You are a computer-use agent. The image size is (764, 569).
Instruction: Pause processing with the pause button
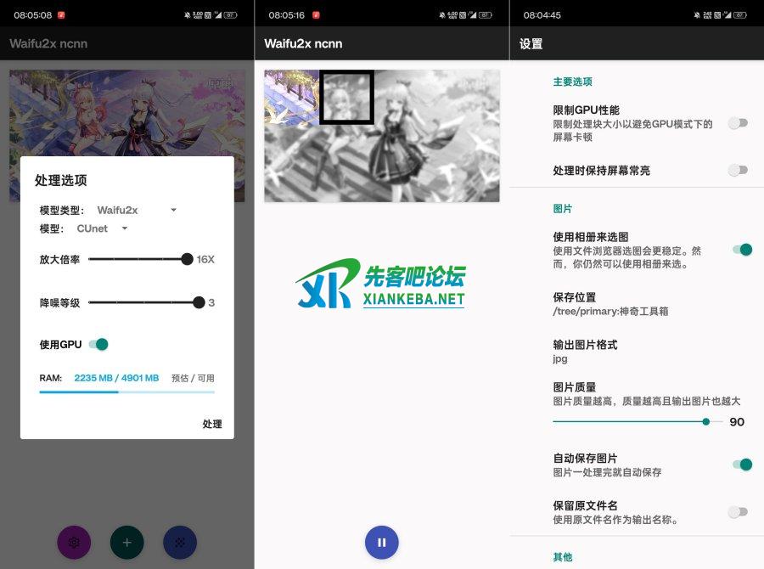[382, 542]
